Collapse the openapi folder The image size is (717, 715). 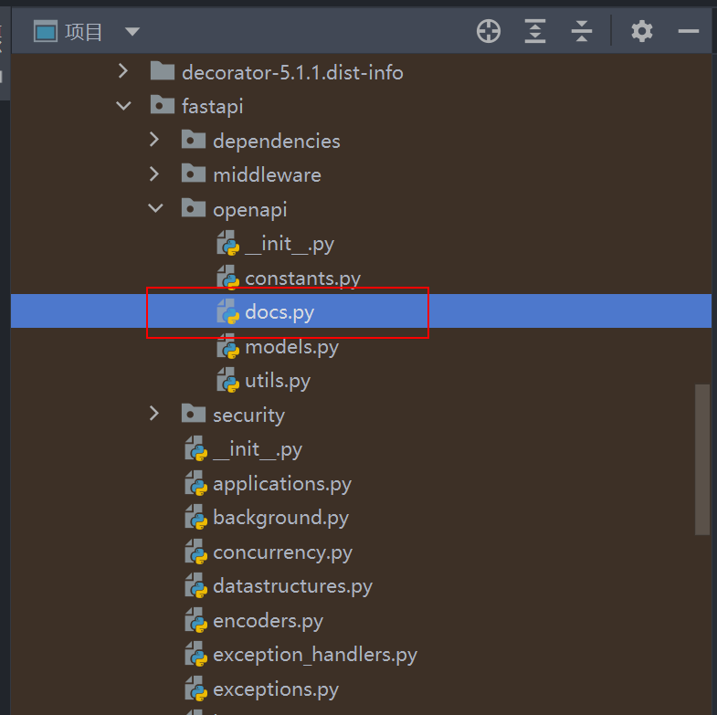pos(155,208)
